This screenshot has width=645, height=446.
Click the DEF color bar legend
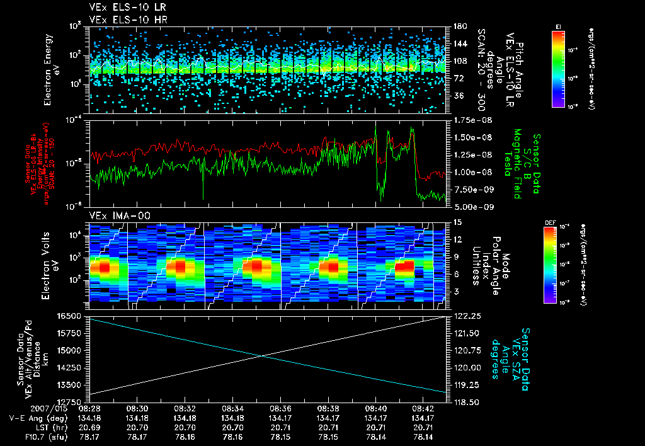pos(551,265)
